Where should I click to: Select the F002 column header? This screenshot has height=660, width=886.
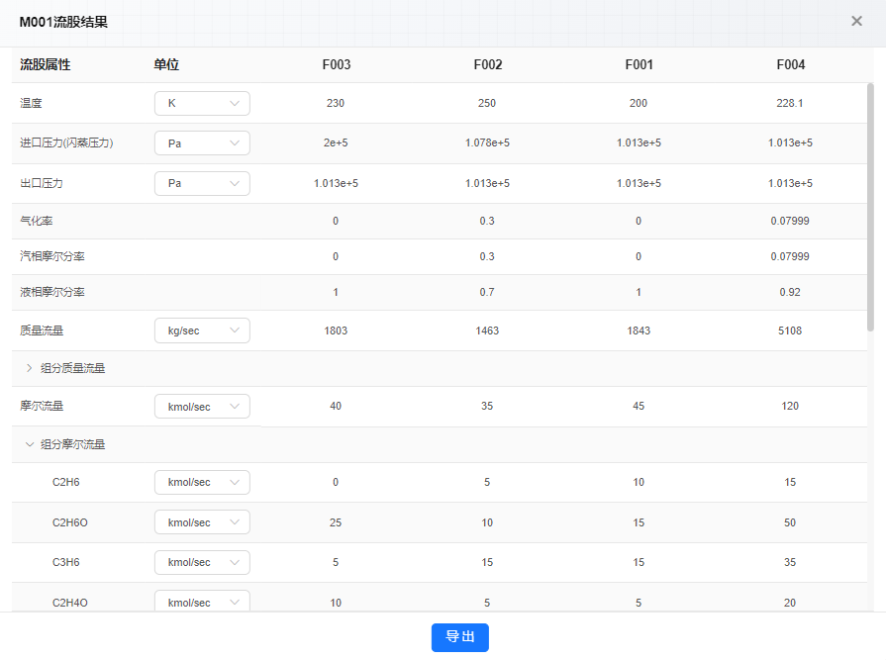488,65
